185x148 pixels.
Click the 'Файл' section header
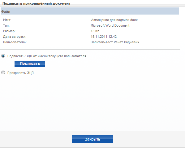(90, 11)
